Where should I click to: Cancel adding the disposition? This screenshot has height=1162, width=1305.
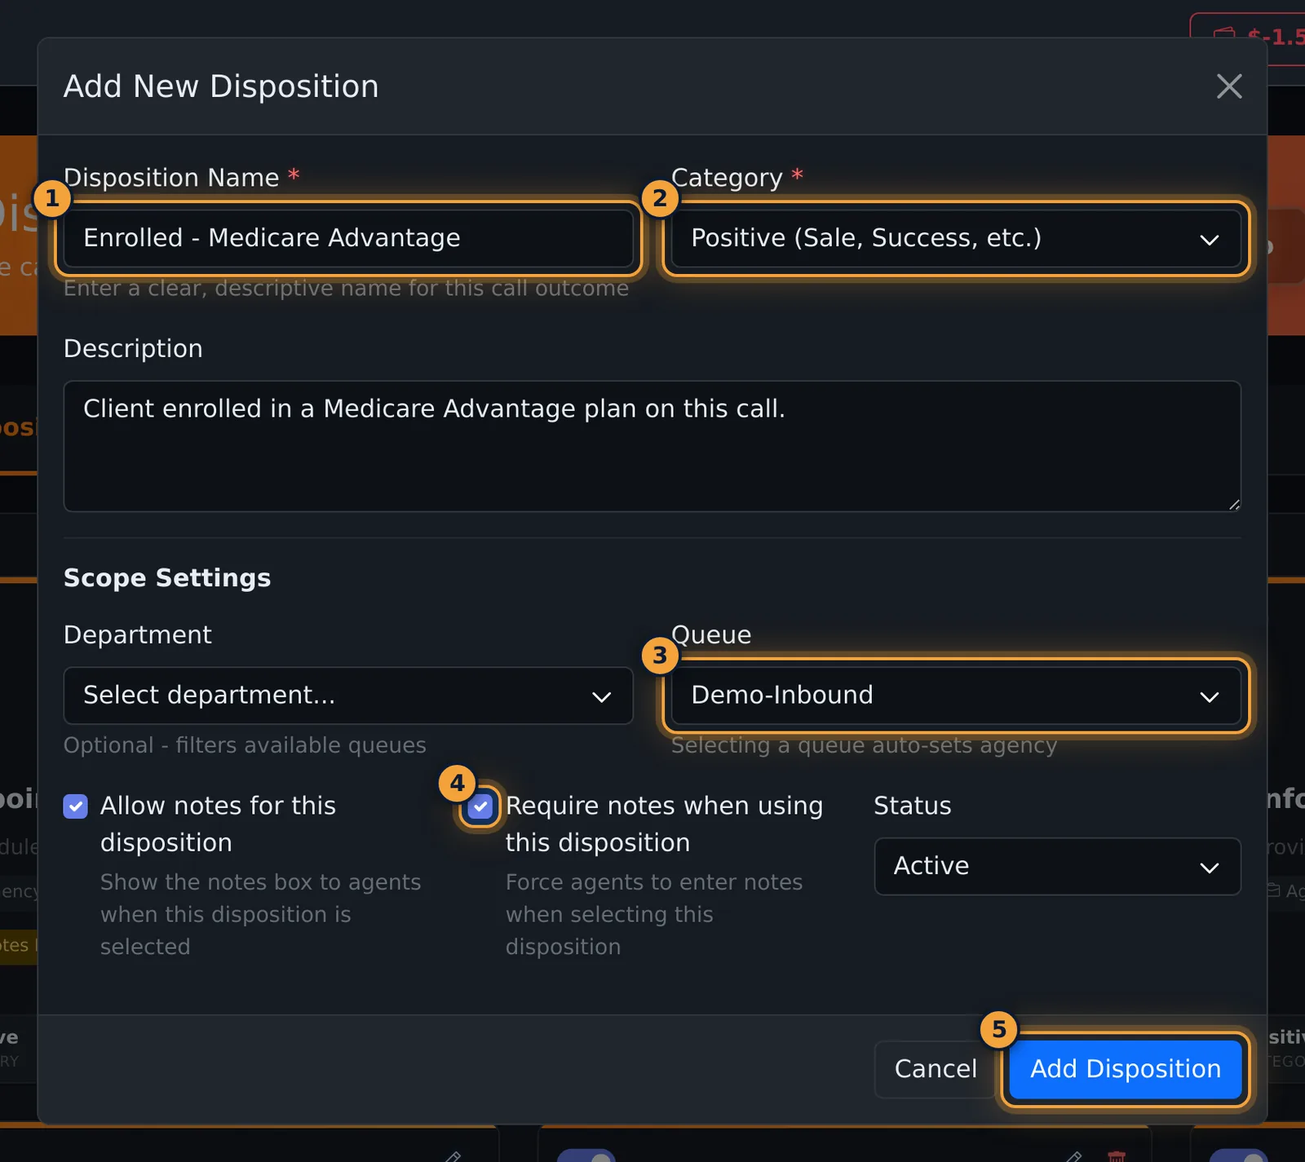click(935, 1069)
